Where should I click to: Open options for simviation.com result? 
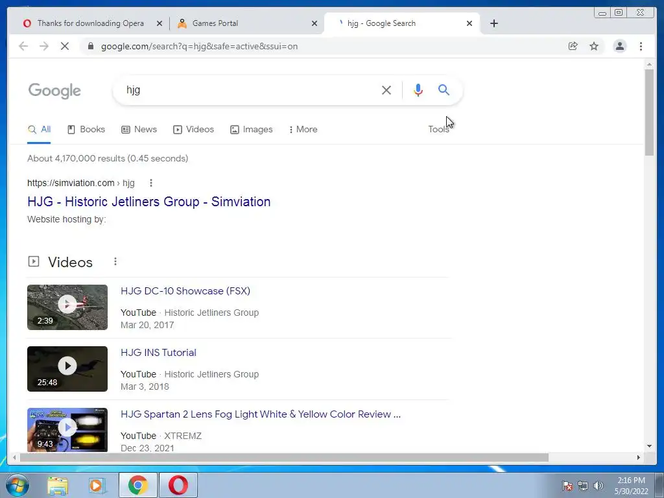pyautogui.click(x=151, y=183)
